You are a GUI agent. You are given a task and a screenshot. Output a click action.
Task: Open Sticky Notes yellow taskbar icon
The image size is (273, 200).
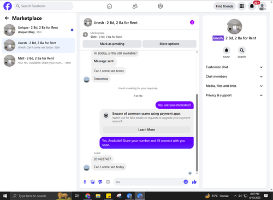(x=109, y=196)
